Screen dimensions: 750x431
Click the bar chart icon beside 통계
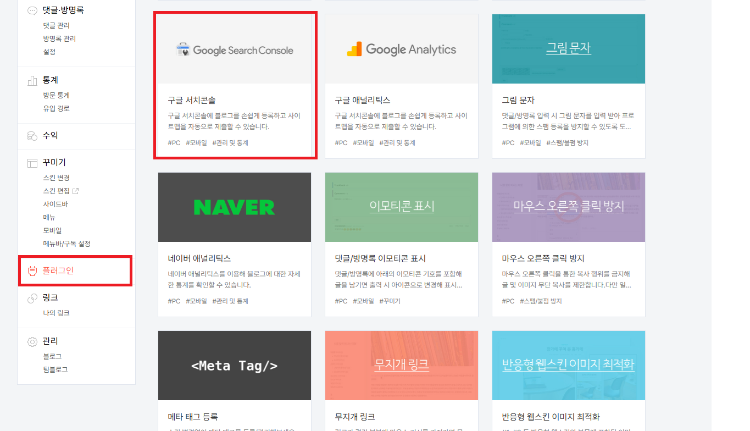[x=32, y=81]
